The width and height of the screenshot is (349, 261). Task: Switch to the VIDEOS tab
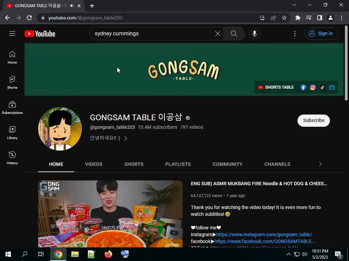[94, 164]
